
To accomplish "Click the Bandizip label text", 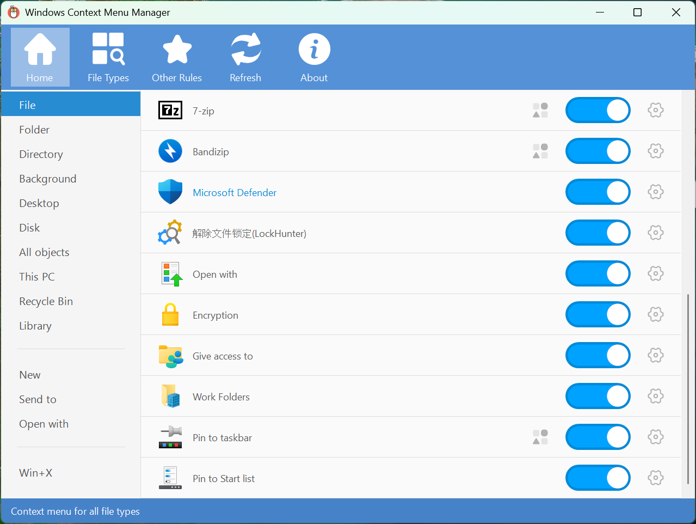I will point(211,151).
